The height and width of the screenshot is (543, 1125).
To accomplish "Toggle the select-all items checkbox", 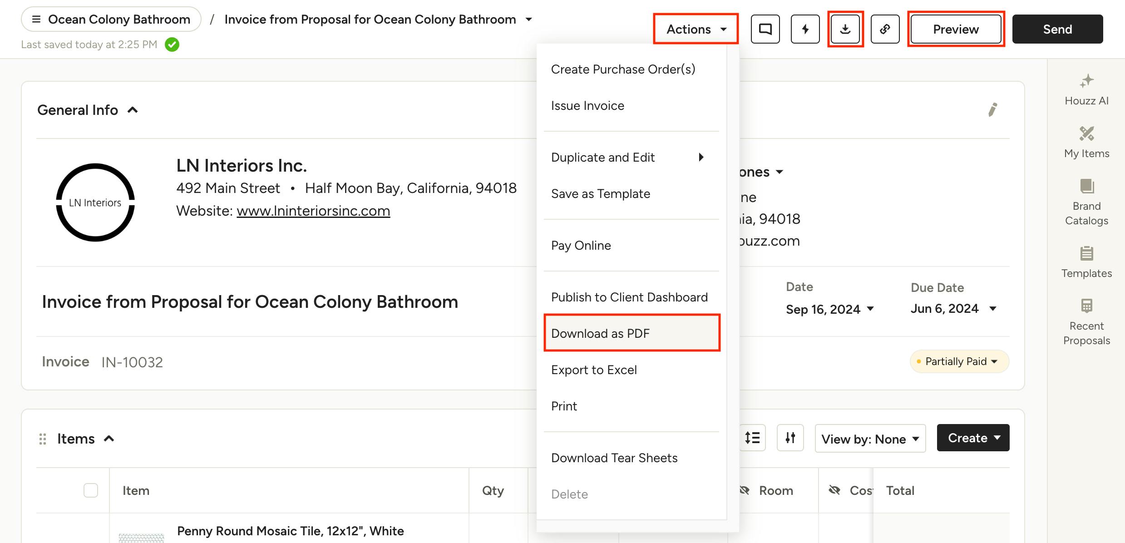I will (91, 490).
